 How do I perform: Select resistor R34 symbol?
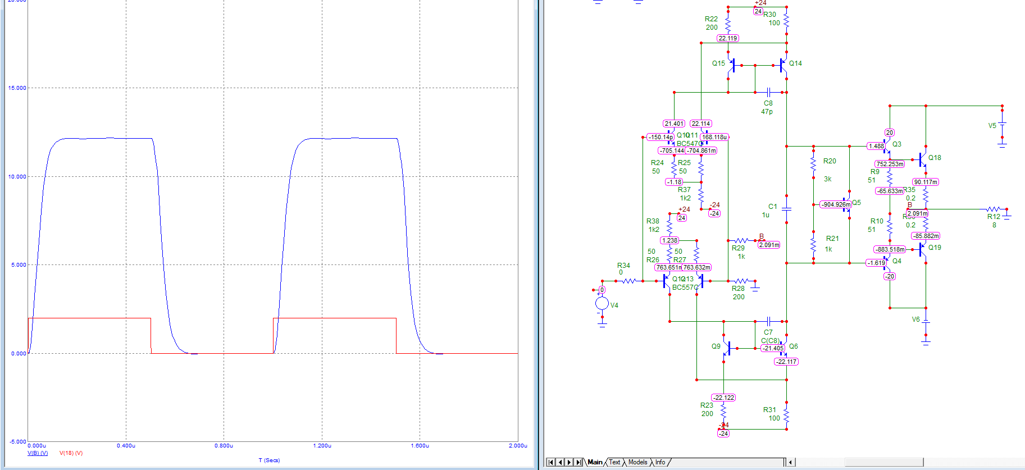point(629,281)
